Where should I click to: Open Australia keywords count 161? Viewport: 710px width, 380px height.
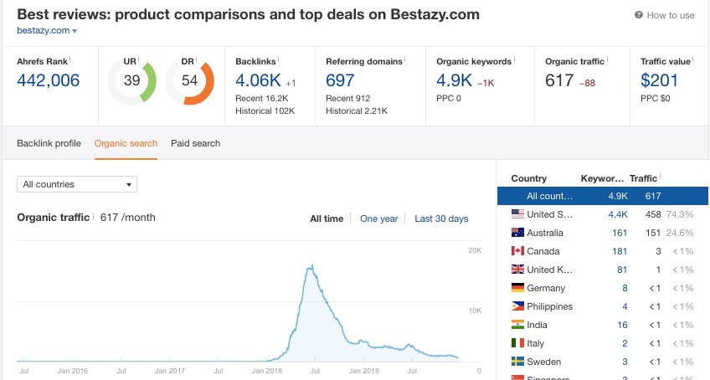click(x=620, y=234)
